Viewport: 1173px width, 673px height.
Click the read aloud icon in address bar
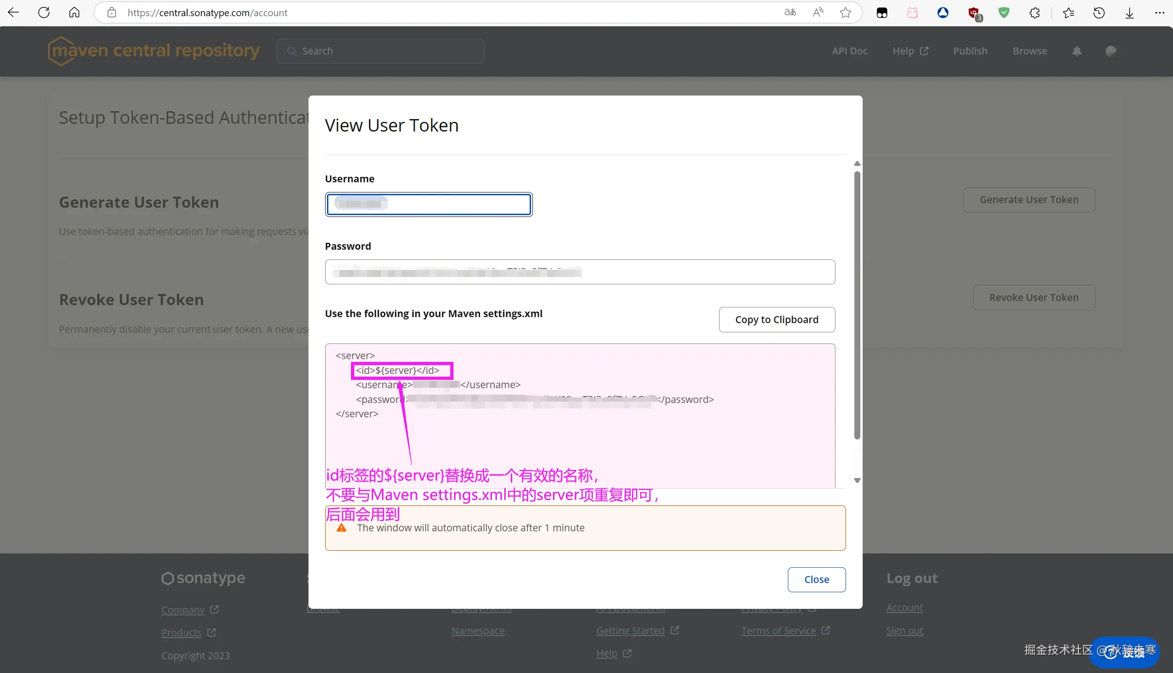[x=818, y=12]
